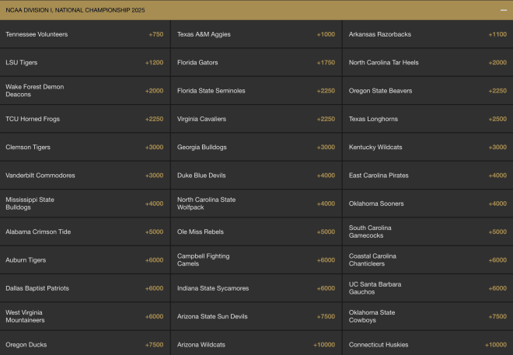Choose Connecticut Huskies +10000
The height and width of the screenshot is (355, 513).
click(x=428, y=343)
